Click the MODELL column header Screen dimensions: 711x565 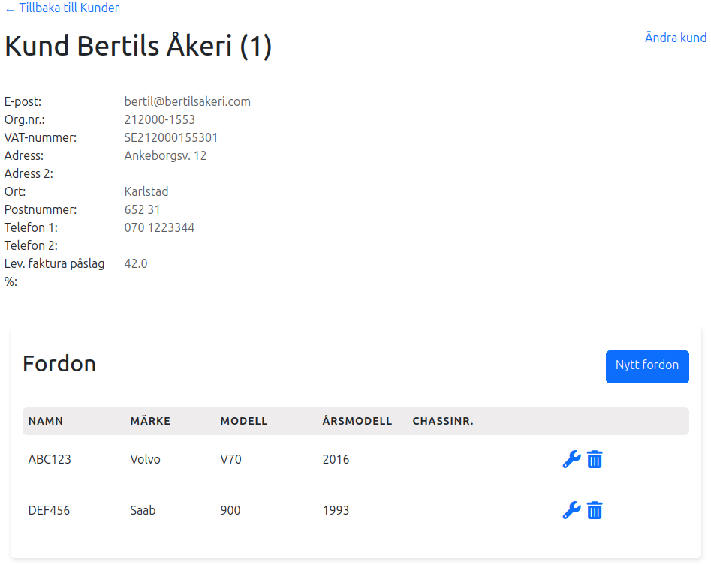244,421
